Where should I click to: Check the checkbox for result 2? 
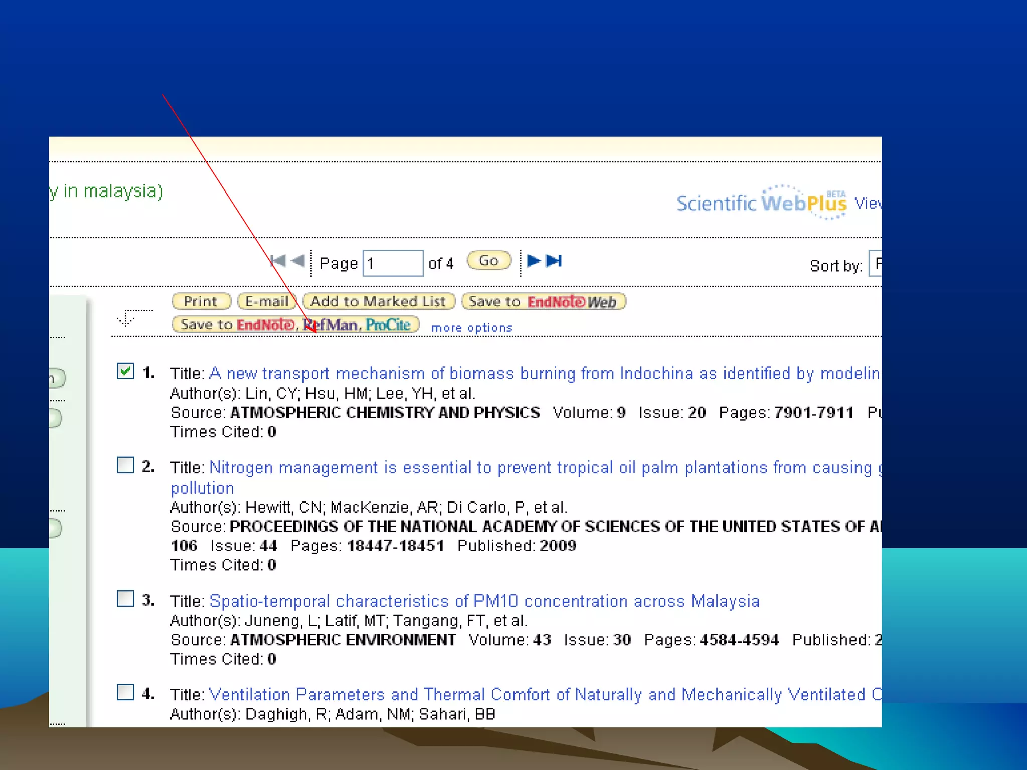(125, 465)
